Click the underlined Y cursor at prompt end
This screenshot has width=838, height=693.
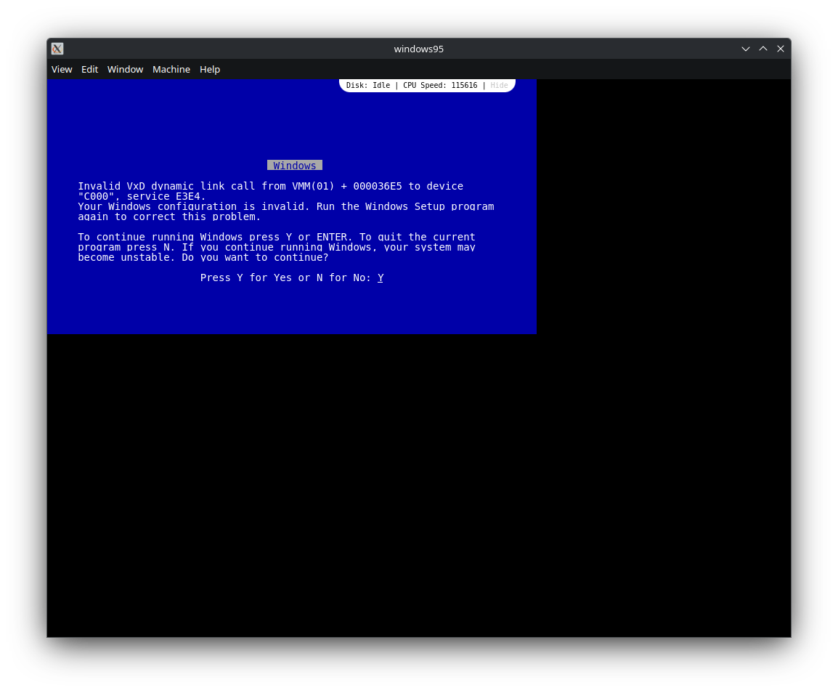[381, 277]
